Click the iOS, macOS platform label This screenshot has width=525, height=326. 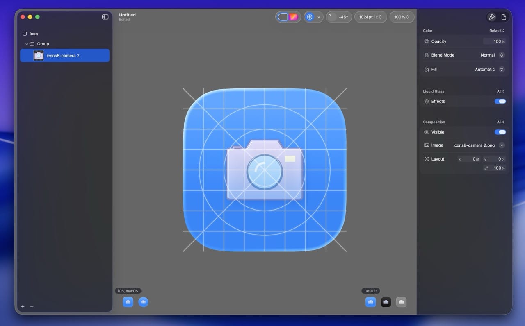(x=128, y=291)
